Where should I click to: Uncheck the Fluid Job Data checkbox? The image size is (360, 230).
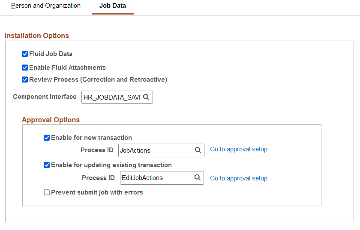(25, 54)
